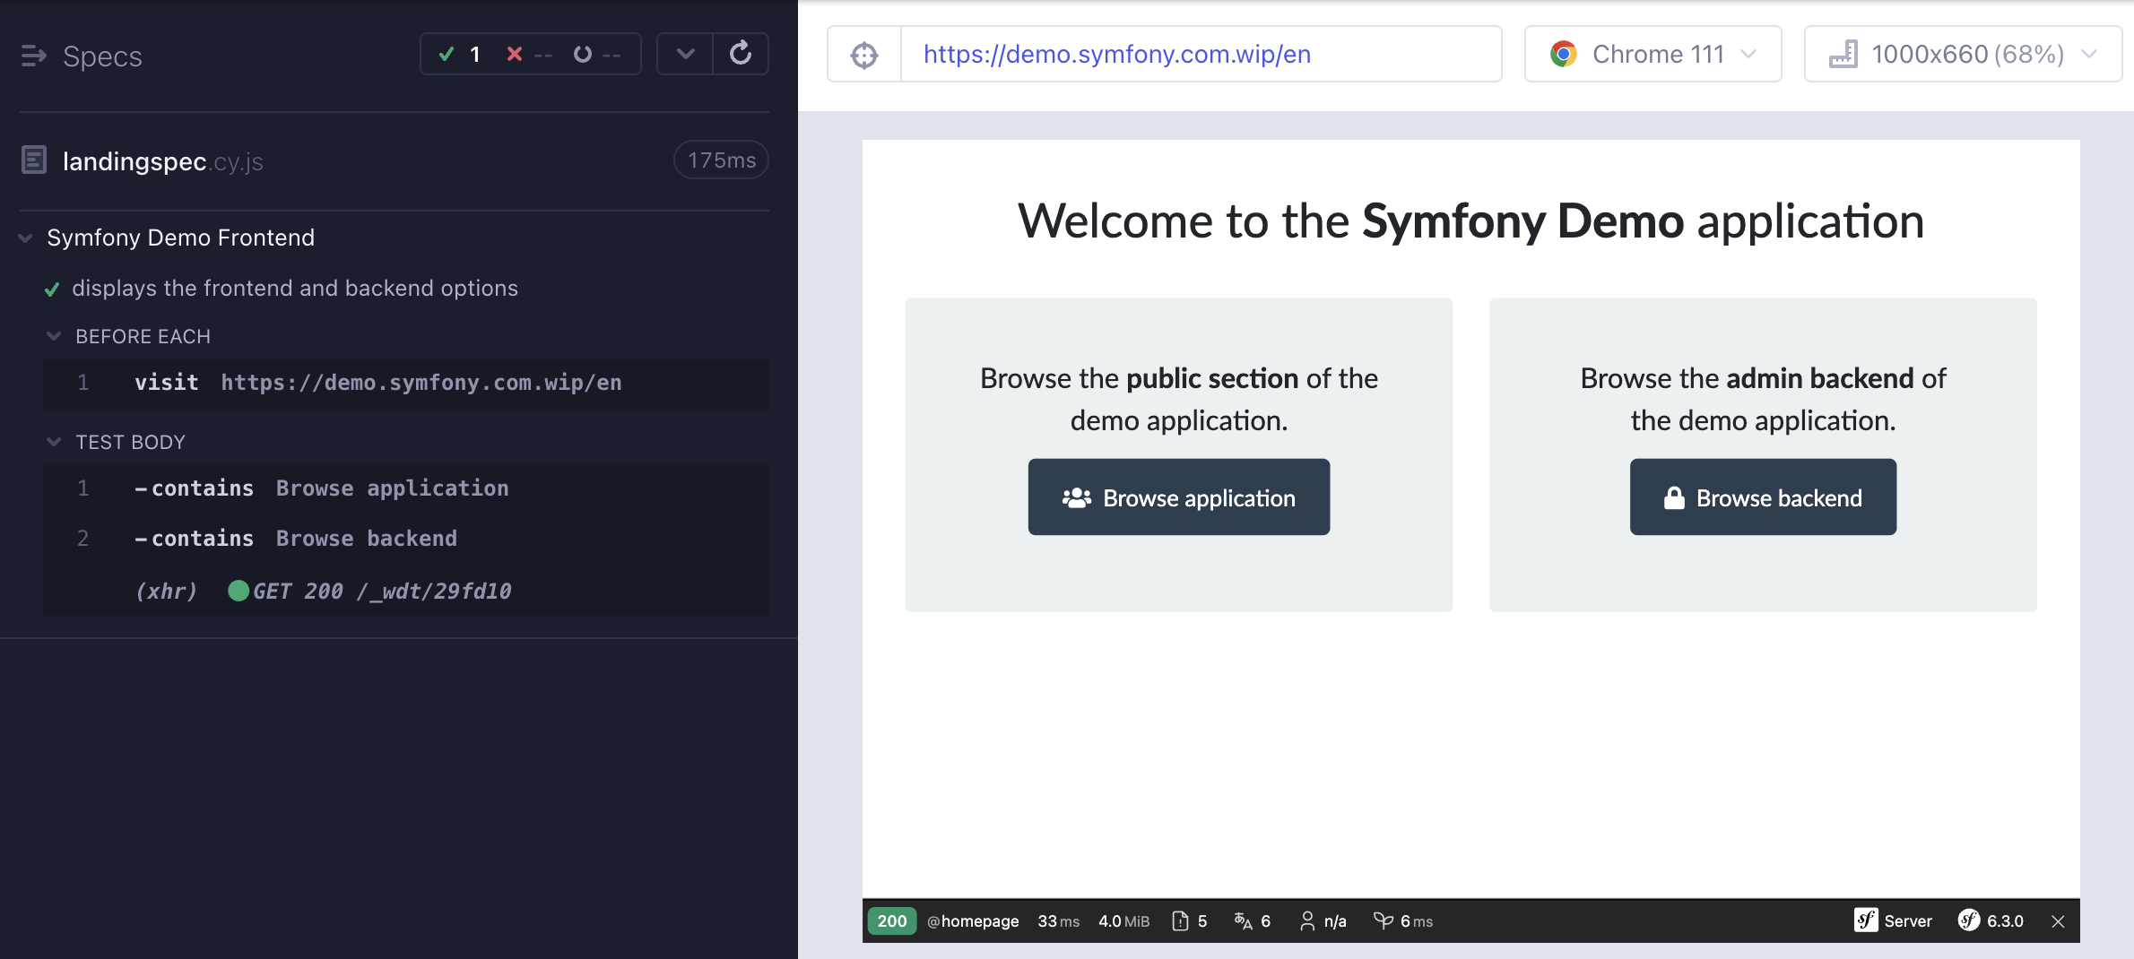Collapse the TEST BODY section
The image size is (2134, 959).
click(56, 441)
